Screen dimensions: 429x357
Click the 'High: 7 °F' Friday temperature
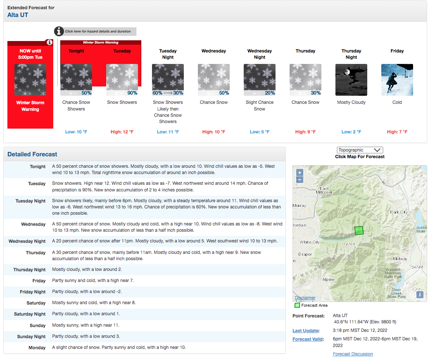pos(397,132)
